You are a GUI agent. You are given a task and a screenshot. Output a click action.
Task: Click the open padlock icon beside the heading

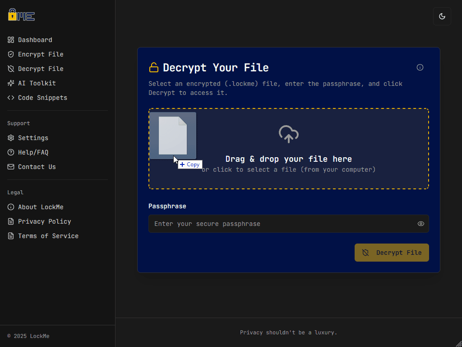click(154, 67)
